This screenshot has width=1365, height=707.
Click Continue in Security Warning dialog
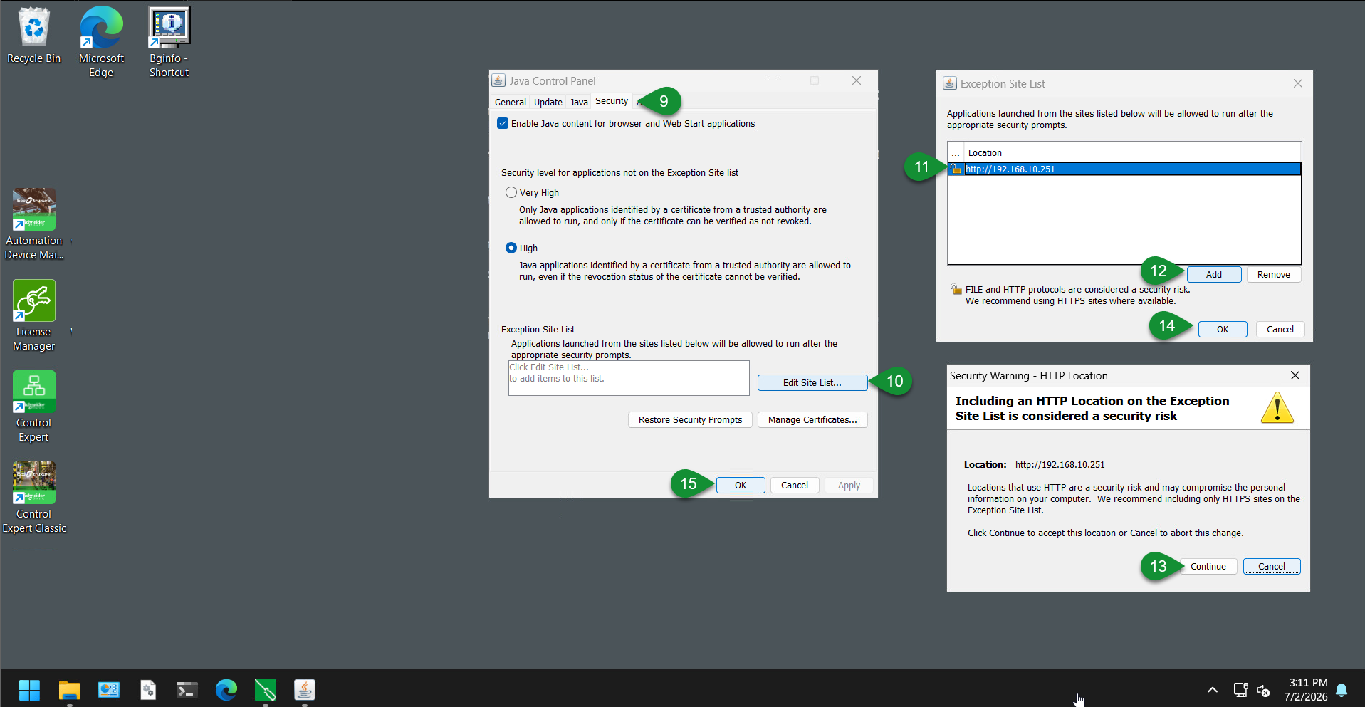1208,566
